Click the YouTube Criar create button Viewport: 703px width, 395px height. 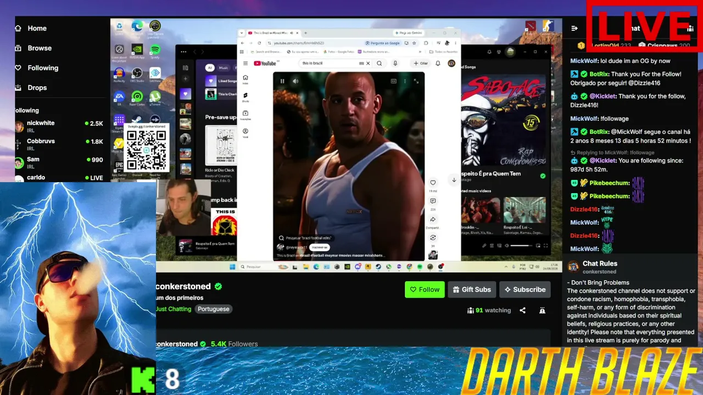pos(421,63)
